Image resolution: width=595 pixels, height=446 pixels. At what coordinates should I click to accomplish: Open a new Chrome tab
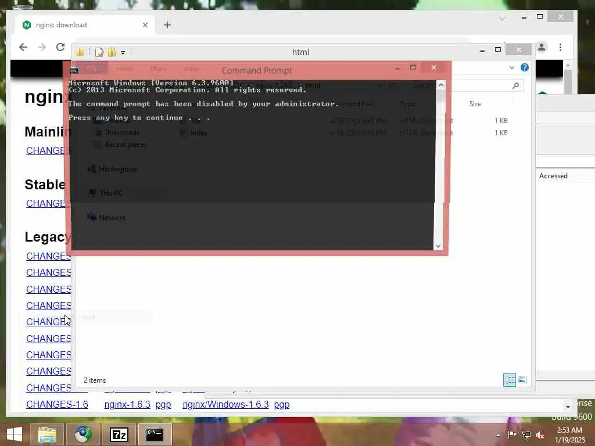click(x=167, y=25)
